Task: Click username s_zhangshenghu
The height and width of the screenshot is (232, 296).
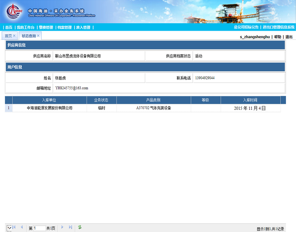Action: (255, 37)
